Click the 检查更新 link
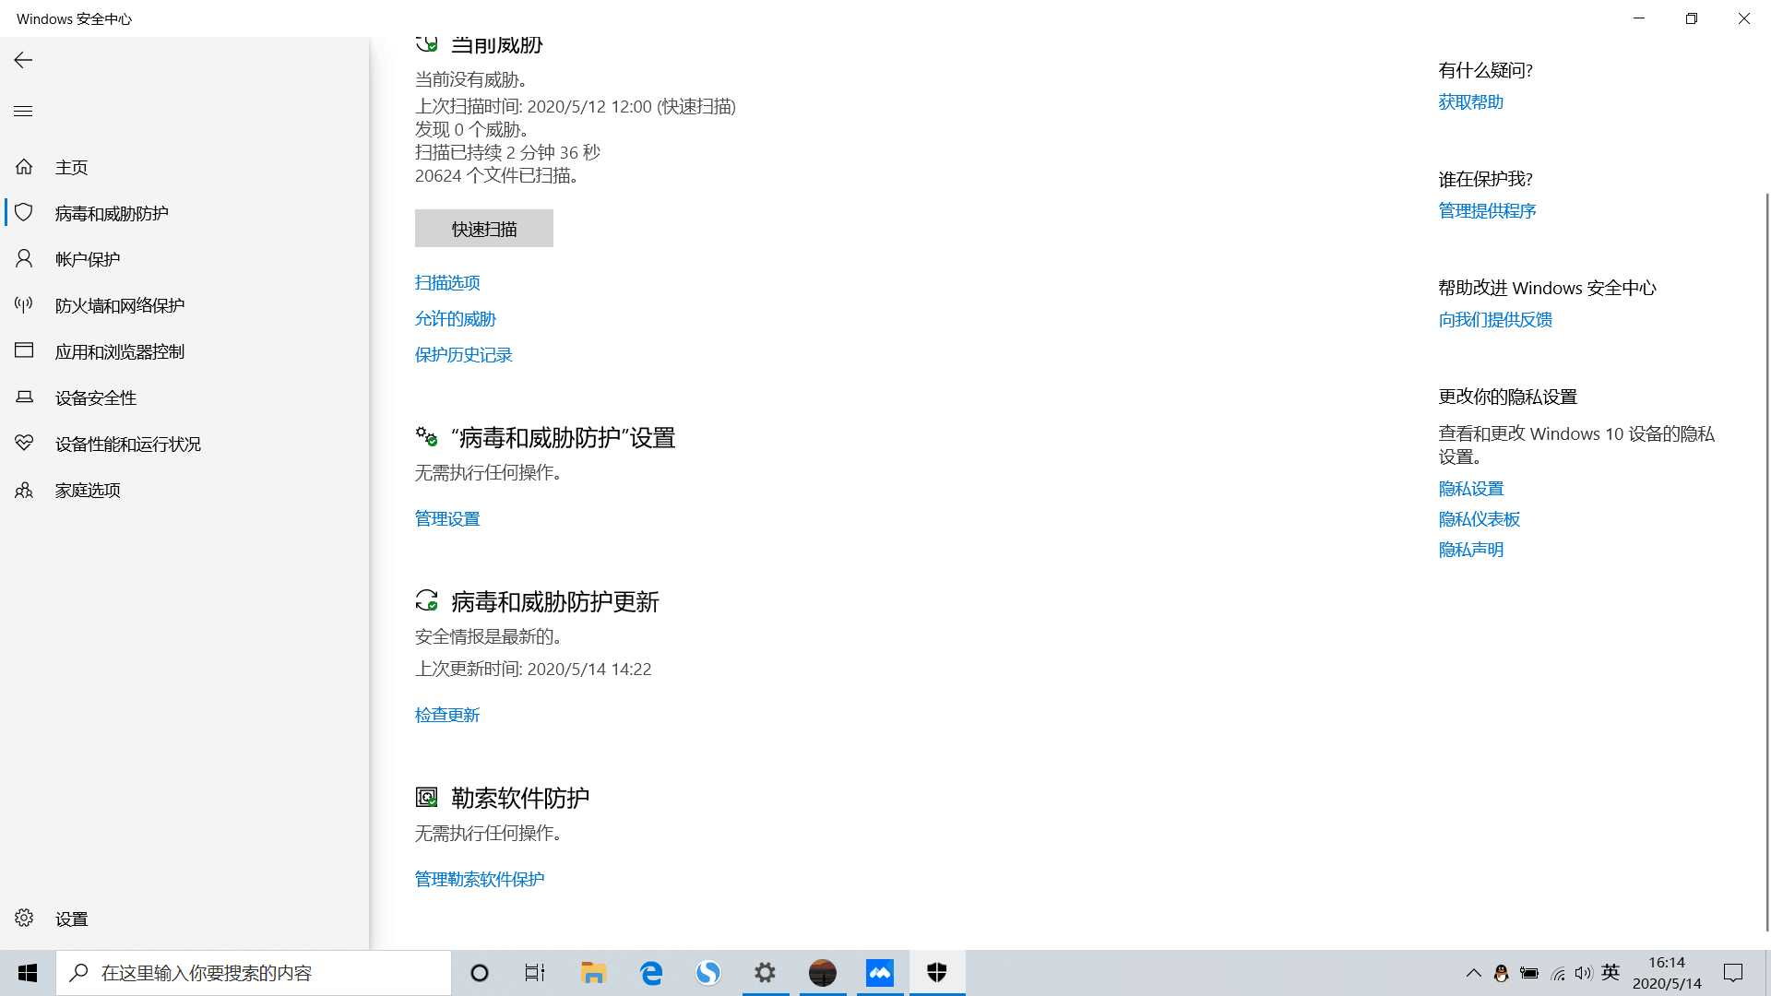 point(447,715)
